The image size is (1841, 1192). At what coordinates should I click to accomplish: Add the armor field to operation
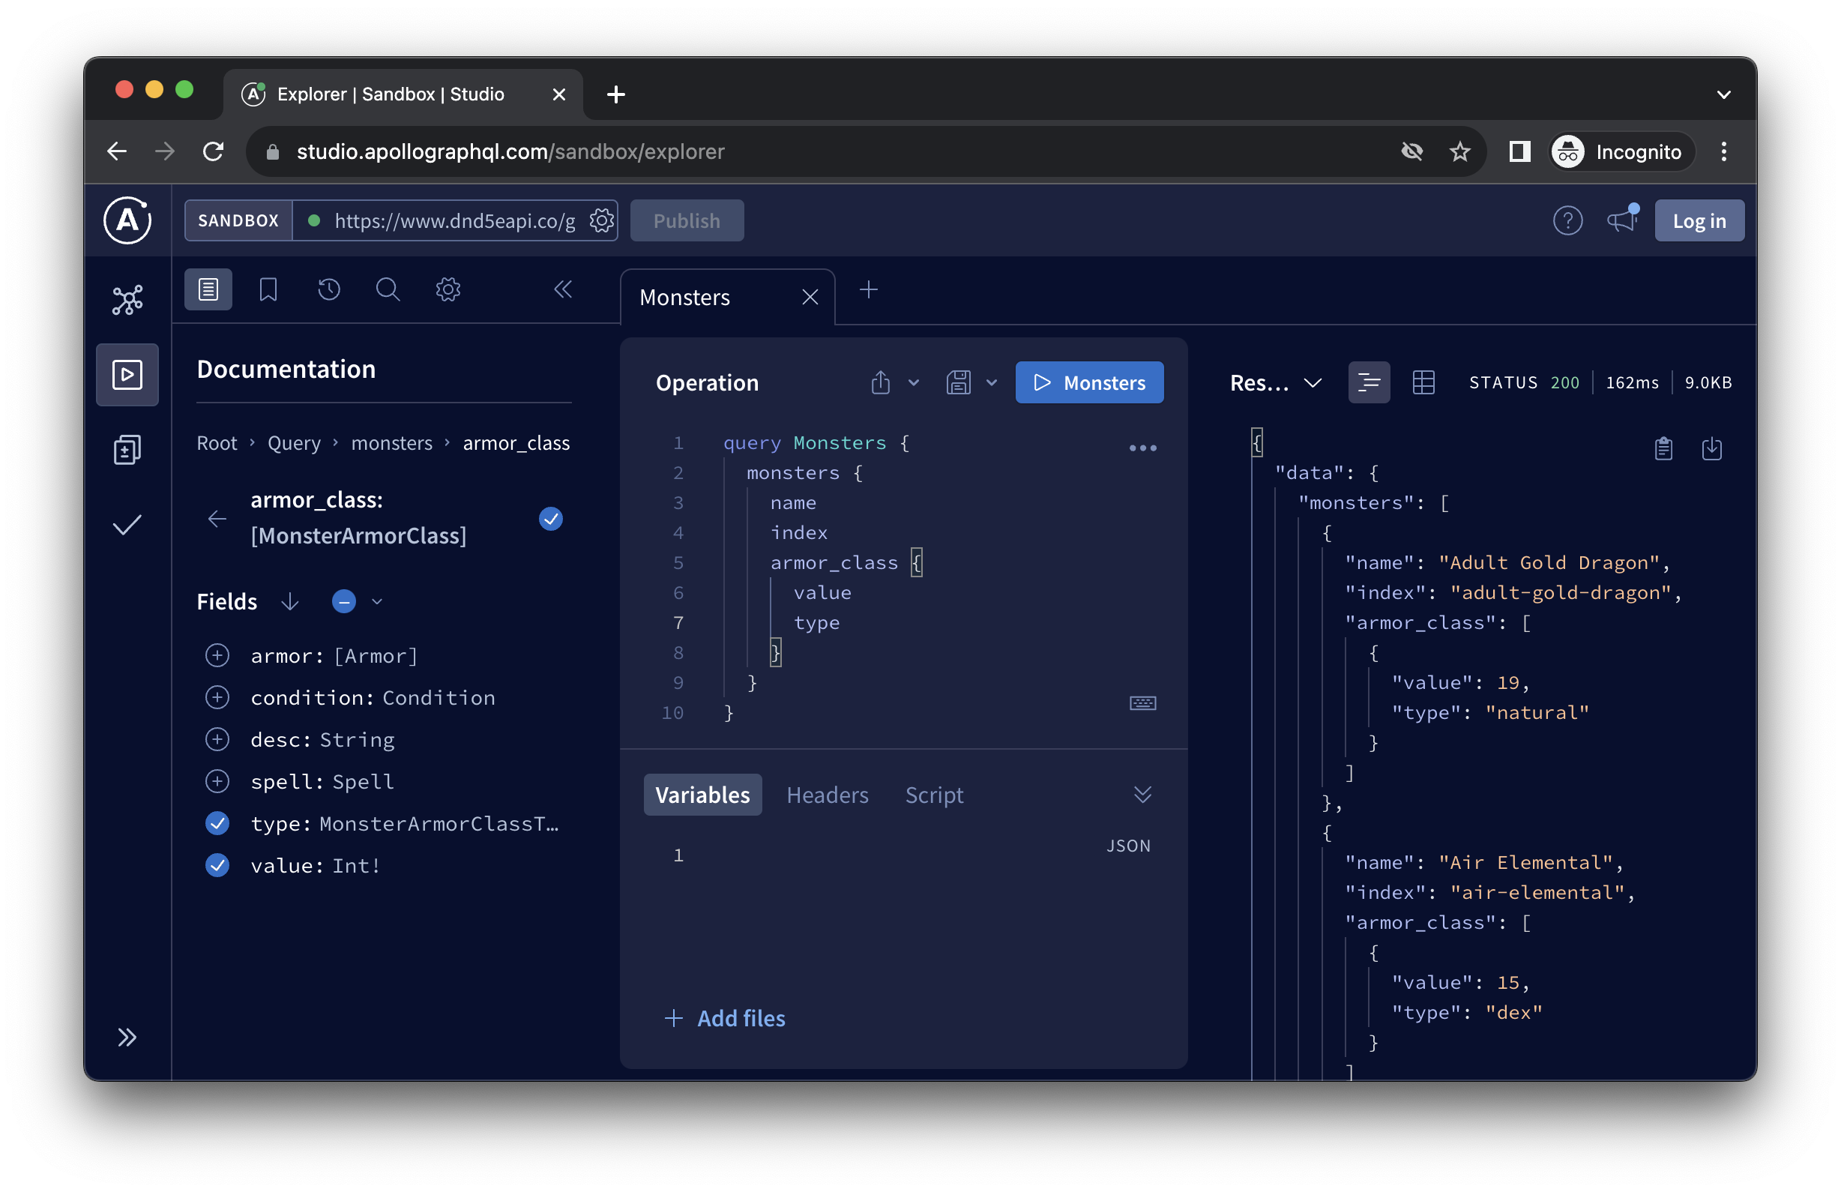(217, 656)
